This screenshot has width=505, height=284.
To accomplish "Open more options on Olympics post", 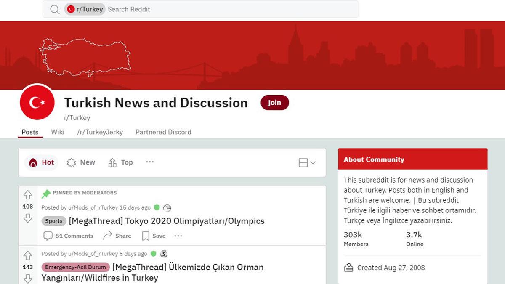I will 178,236.
